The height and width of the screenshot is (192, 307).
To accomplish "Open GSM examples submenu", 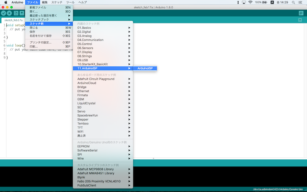I will pyautogui.click(x=103, y=99).
